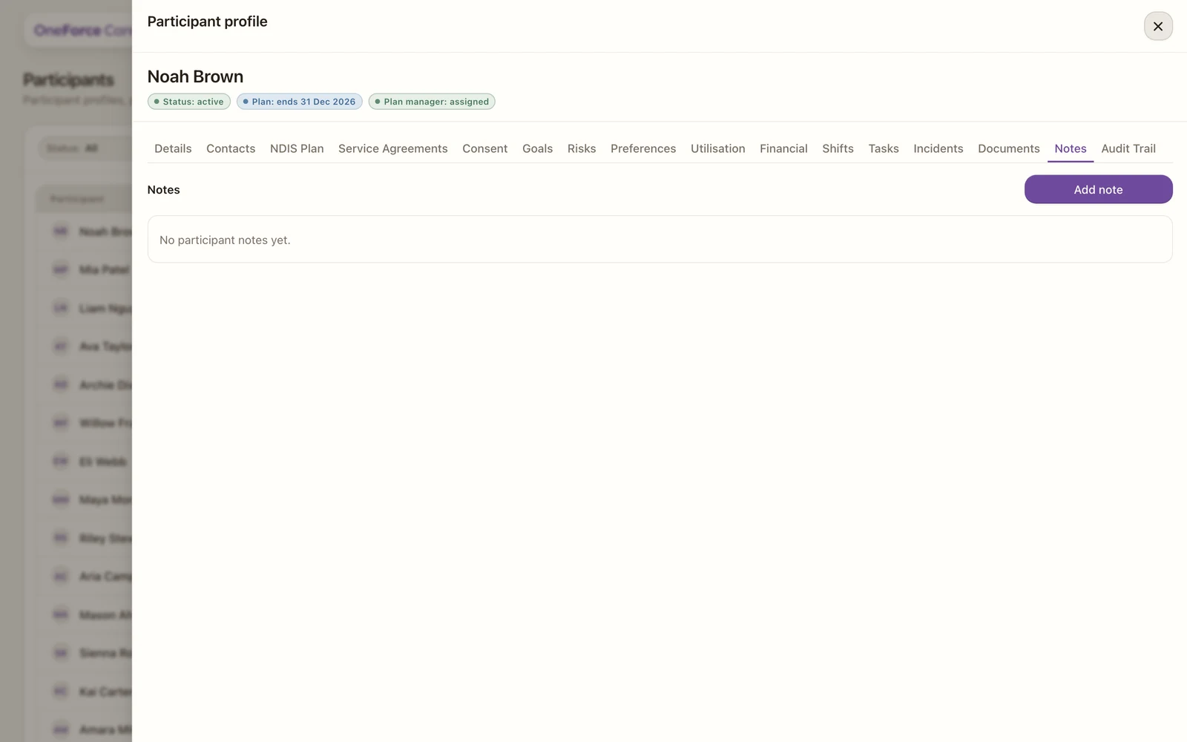
Task: Close the Participant profile panel
Action: click(1157, 26)
